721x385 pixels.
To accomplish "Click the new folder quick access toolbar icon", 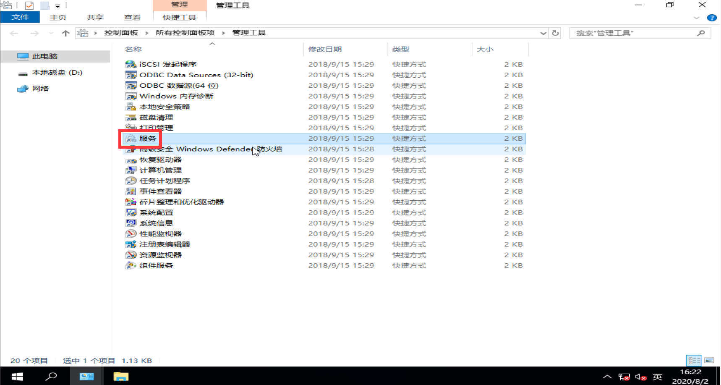I will (x=44, y=5).
